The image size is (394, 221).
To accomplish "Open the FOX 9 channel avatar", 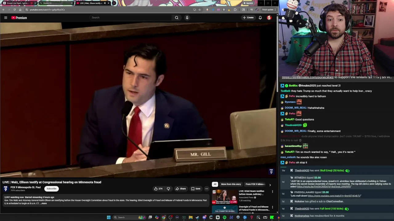I will click(6, 188).
